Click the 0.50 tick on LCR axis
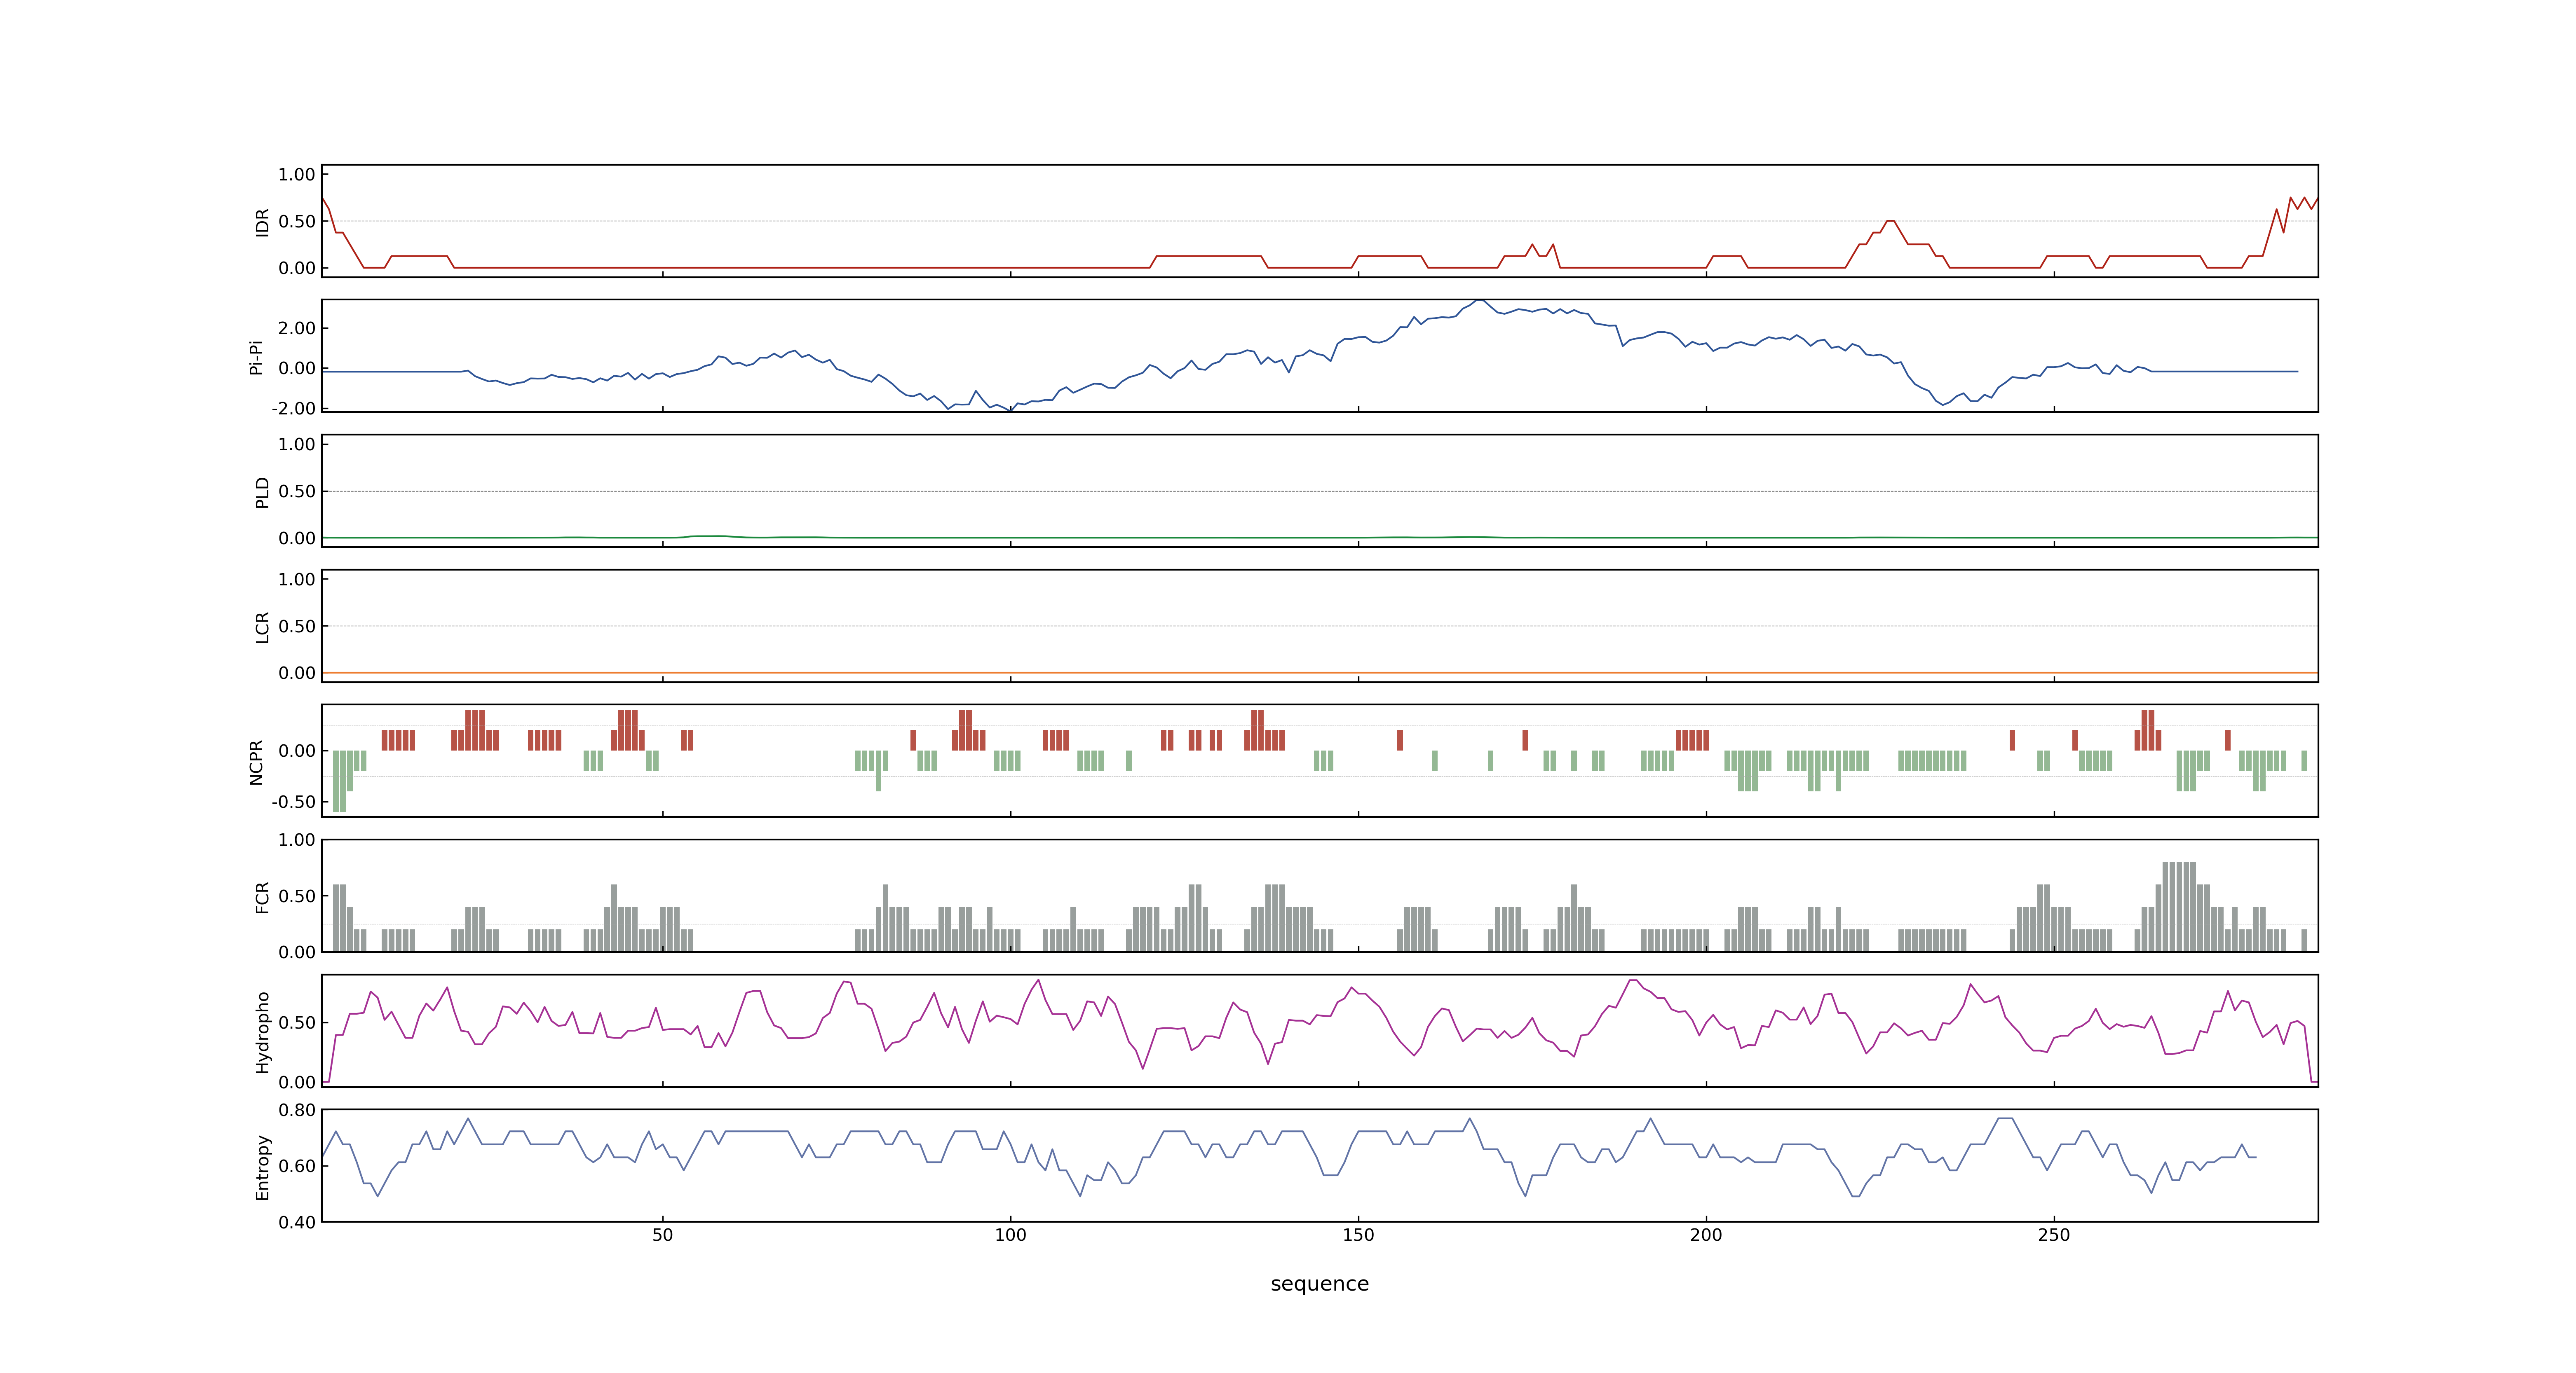The image size is (2576, 1373). point(297,626)
